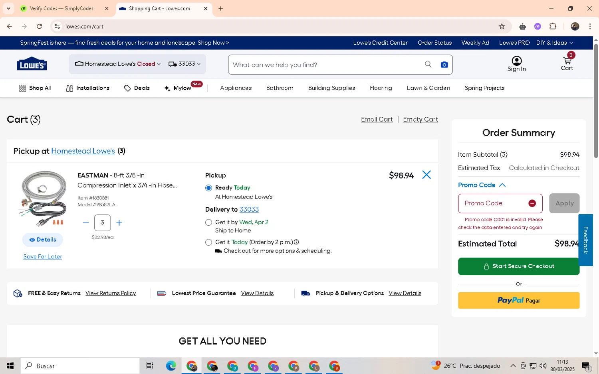Screen dimensions: 599x374
Task: Bookmark this page with star icon
Action: 502,26
